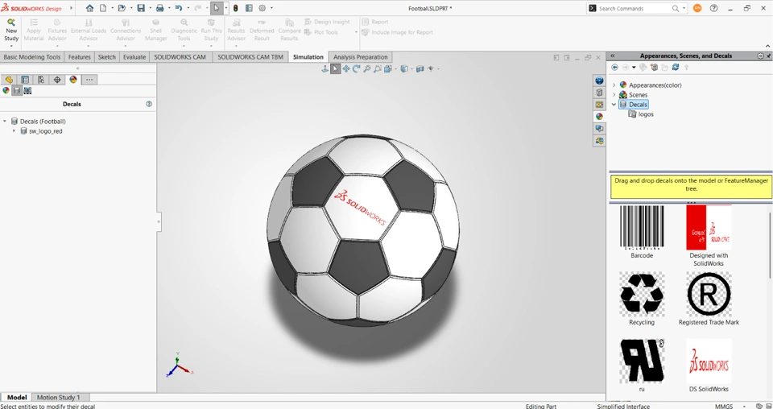The image size is (773, 409).
Task: Click the Print icon in the top toolbar
Action: [159, 8]
